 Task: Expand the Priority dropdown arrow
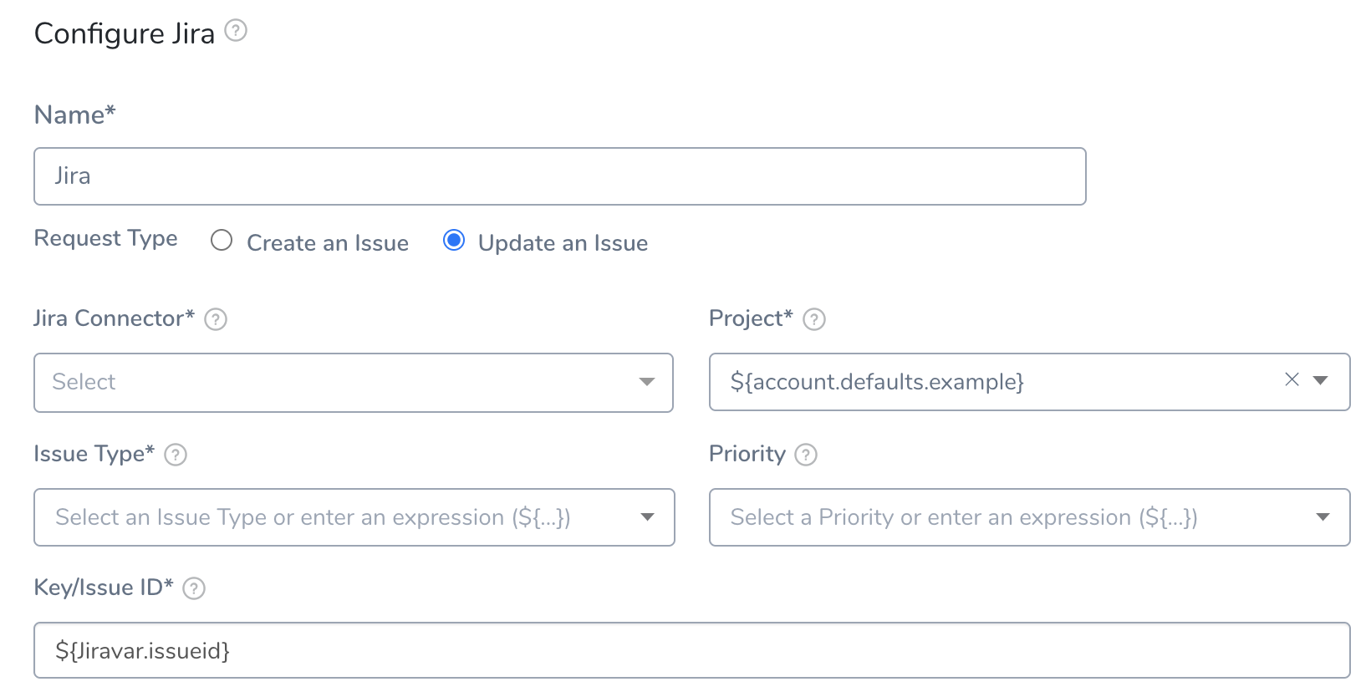point(1323,517)
